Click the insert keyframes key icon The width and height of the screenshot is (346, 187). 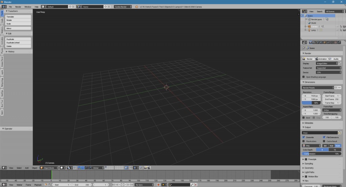tap(192, 185)
